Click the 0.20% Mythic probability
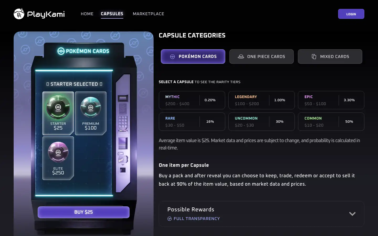Viewport: 378px width, 236px height. pos(210,100)
